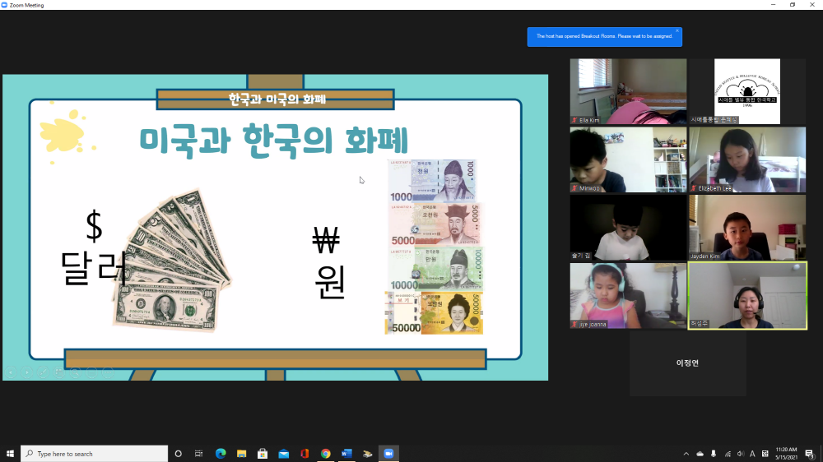Select Jayden Kim's video tile
Image resolution: width=823 pixels, height=462 pixels.
[747, 227]
